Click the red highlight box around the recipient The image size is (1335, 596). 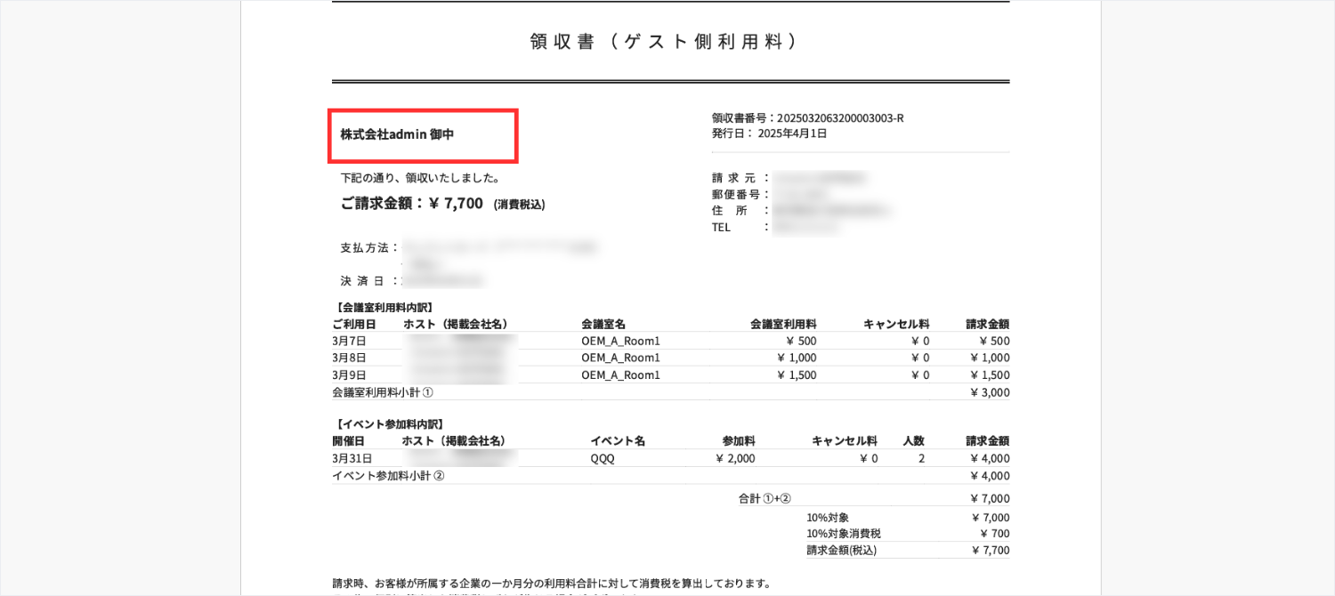click(x=423, y=135)
